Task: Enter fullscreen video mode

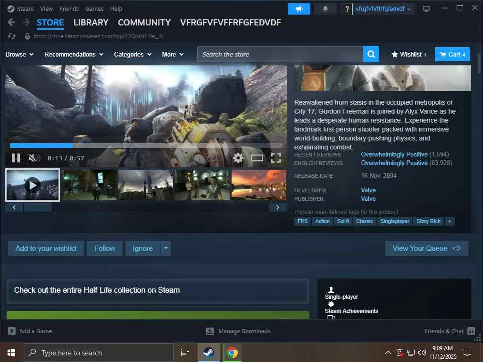Action: click(275, 158)
